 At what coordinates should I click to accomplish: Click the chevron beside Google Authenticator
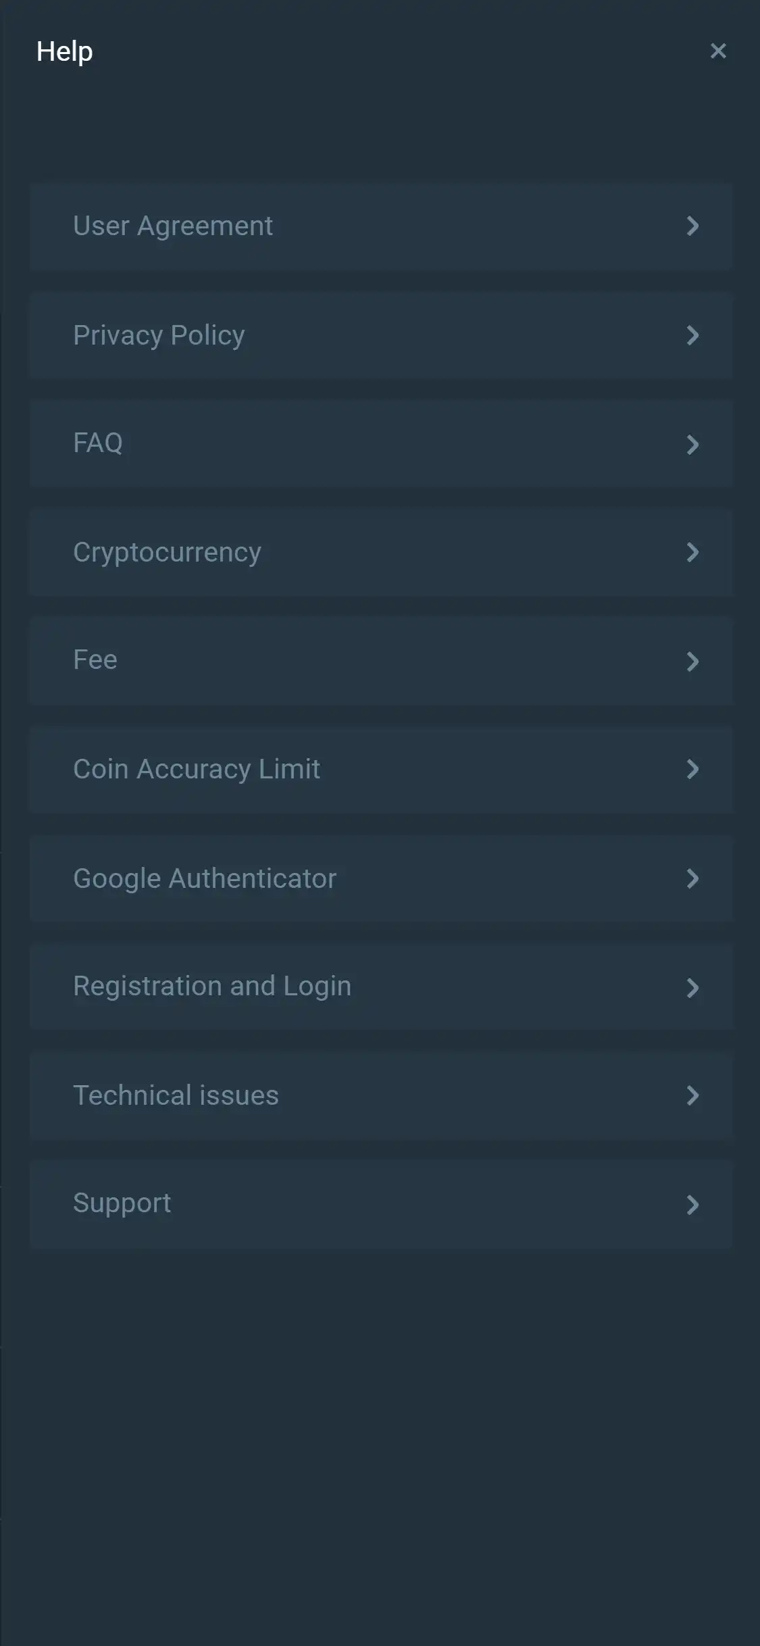[692, 879]
